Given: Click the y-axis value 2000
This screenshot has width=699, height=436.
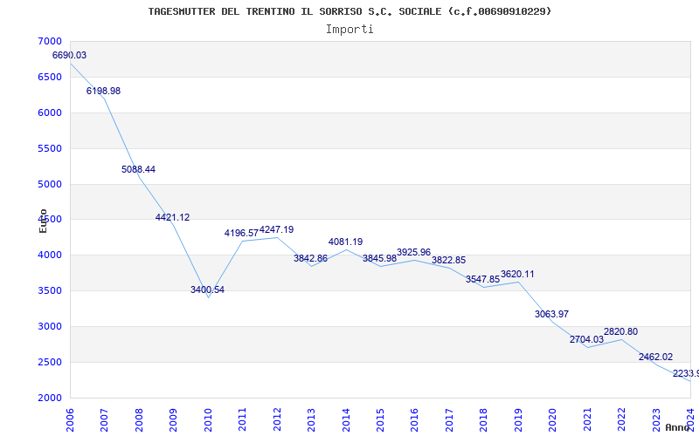Looking at the screenshot, I should (x=52, y=398).
